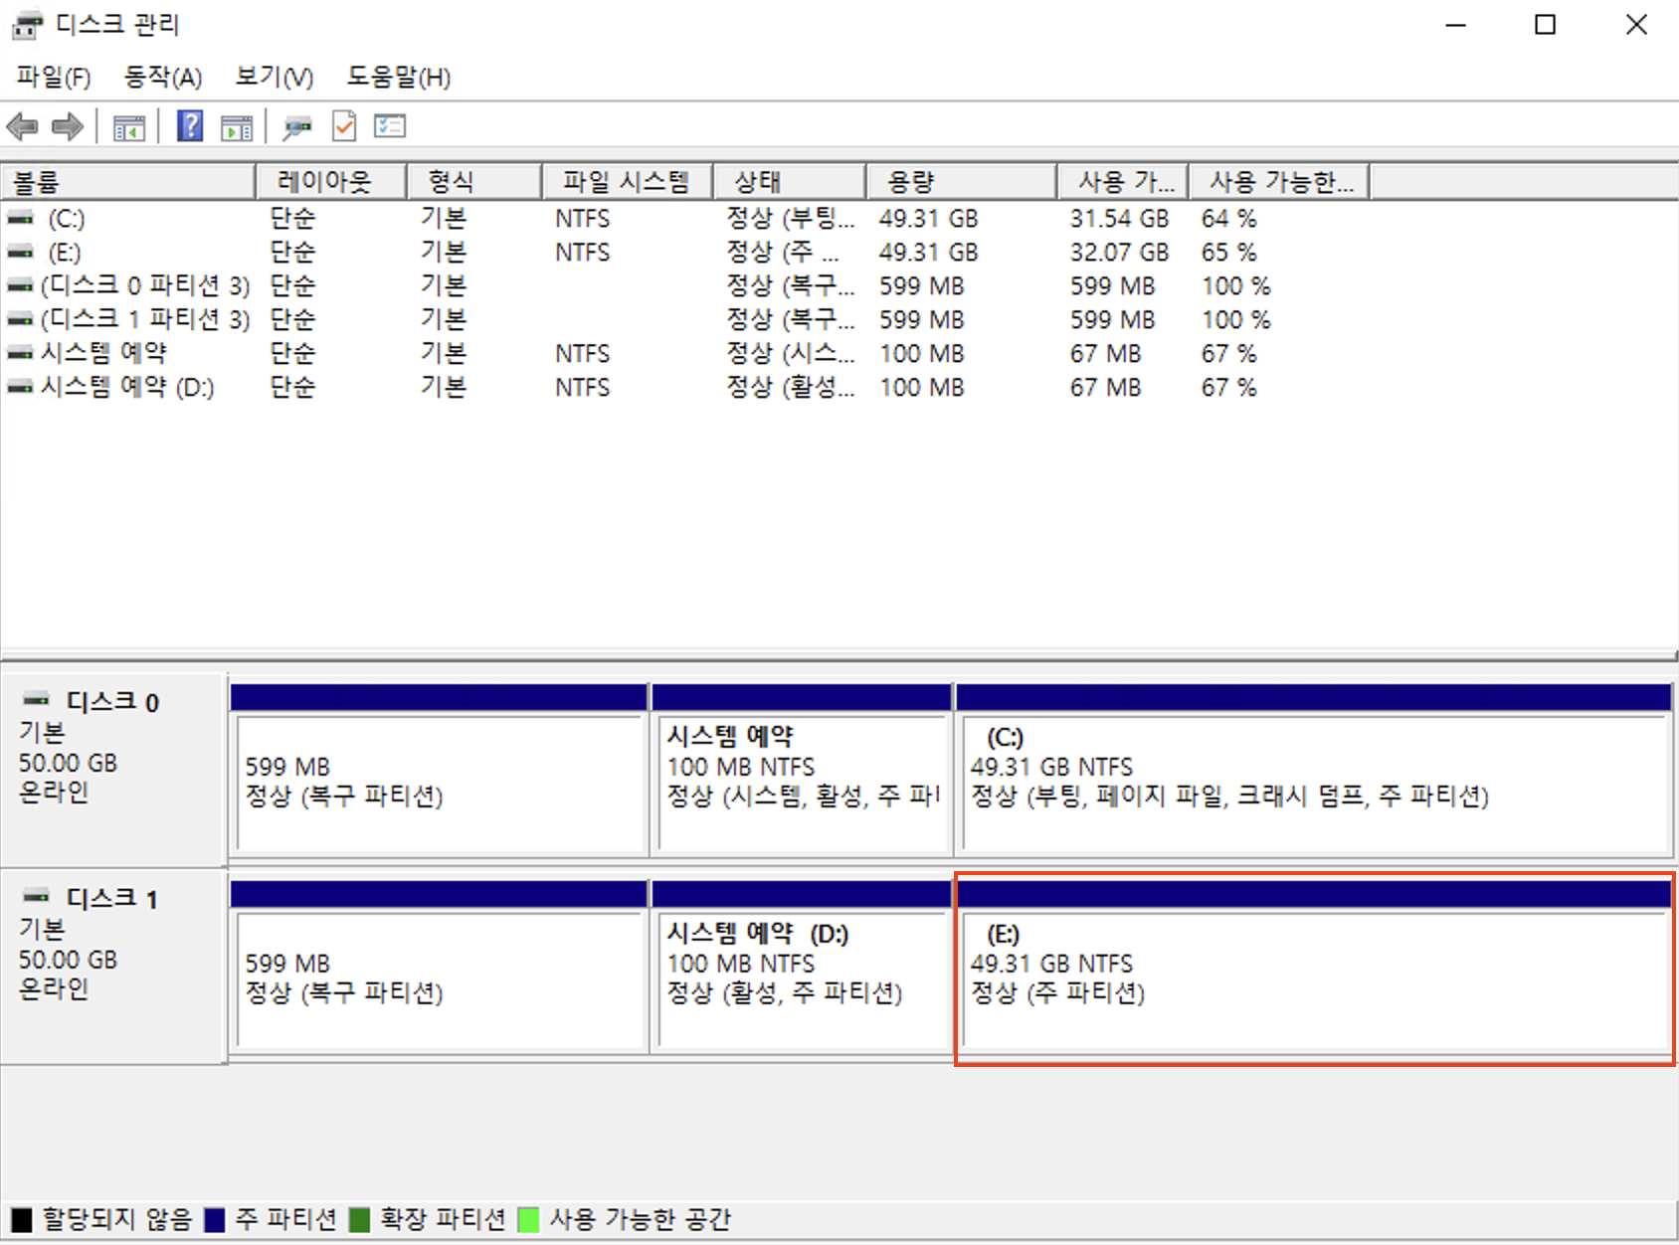
Task: Select Disk 1 599 MB recovery partition block
Action: 439,966
